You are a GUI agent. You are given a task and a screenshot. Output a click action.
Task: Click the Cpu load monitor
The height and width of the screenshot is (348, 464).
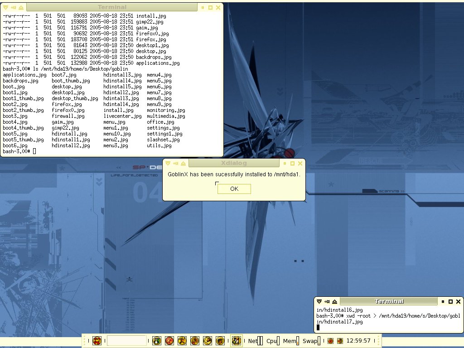pos(273,341)
